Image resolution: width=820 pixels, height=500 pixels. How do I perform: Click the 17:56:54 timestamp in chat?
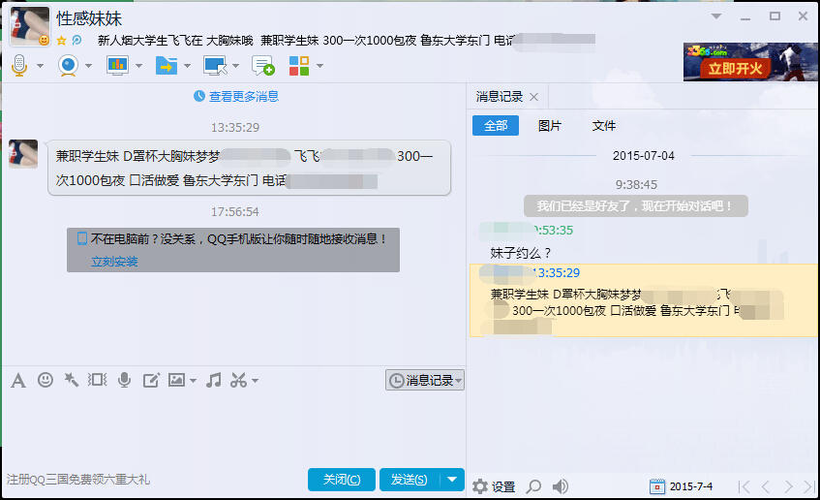(x=235, y=212)
